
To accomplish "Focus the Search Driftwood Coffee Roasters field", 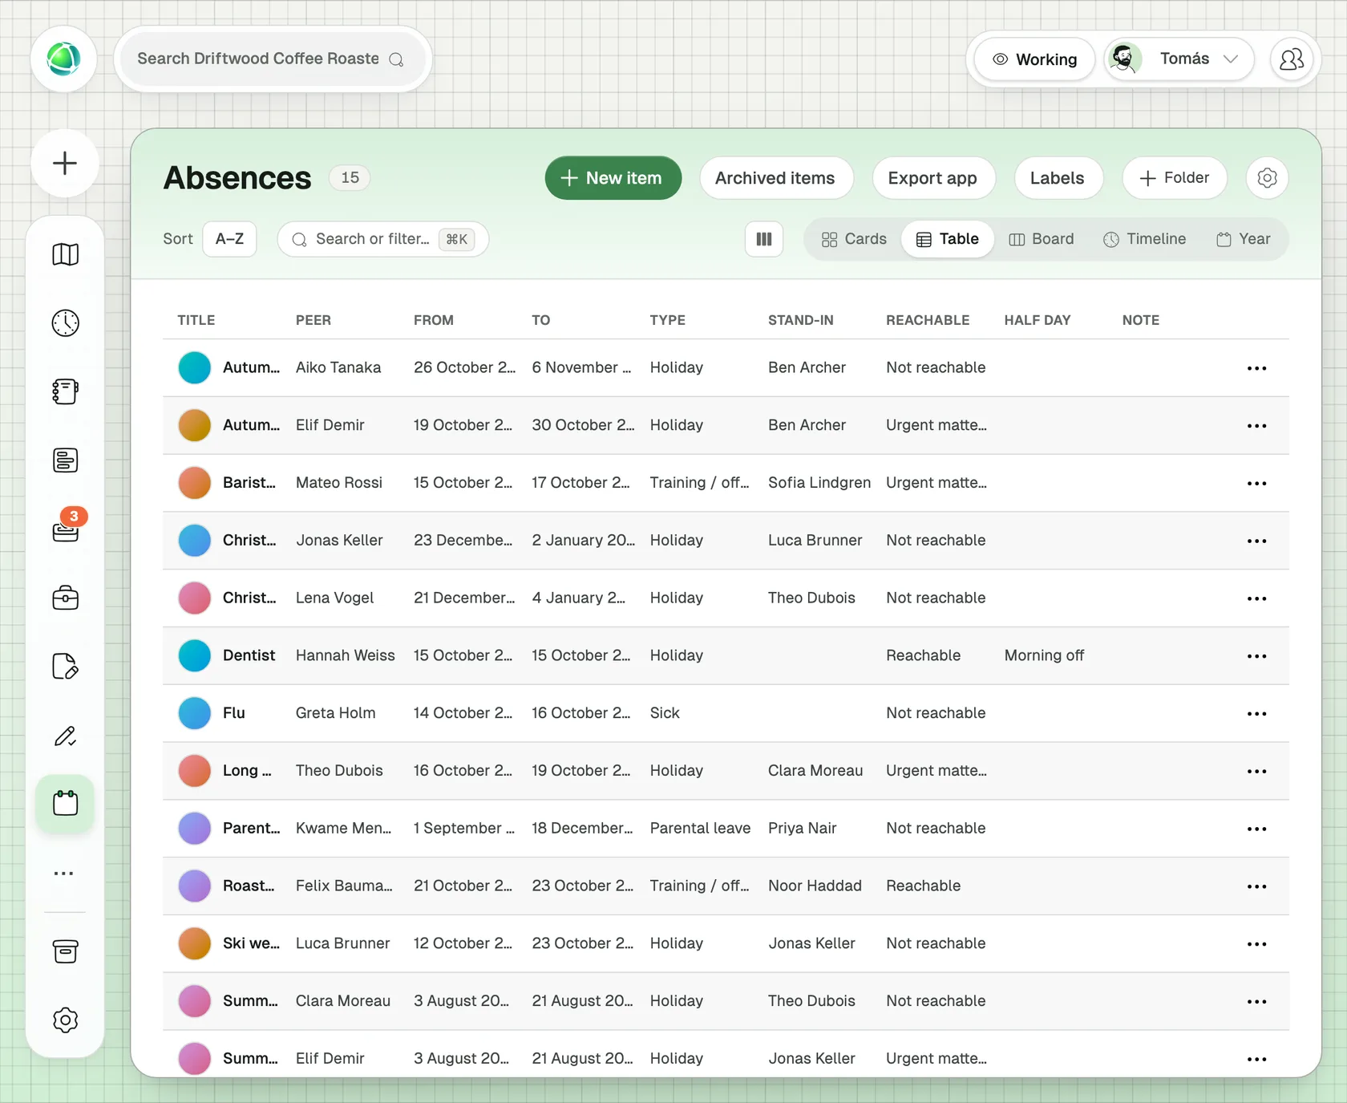I will (273, 59).
